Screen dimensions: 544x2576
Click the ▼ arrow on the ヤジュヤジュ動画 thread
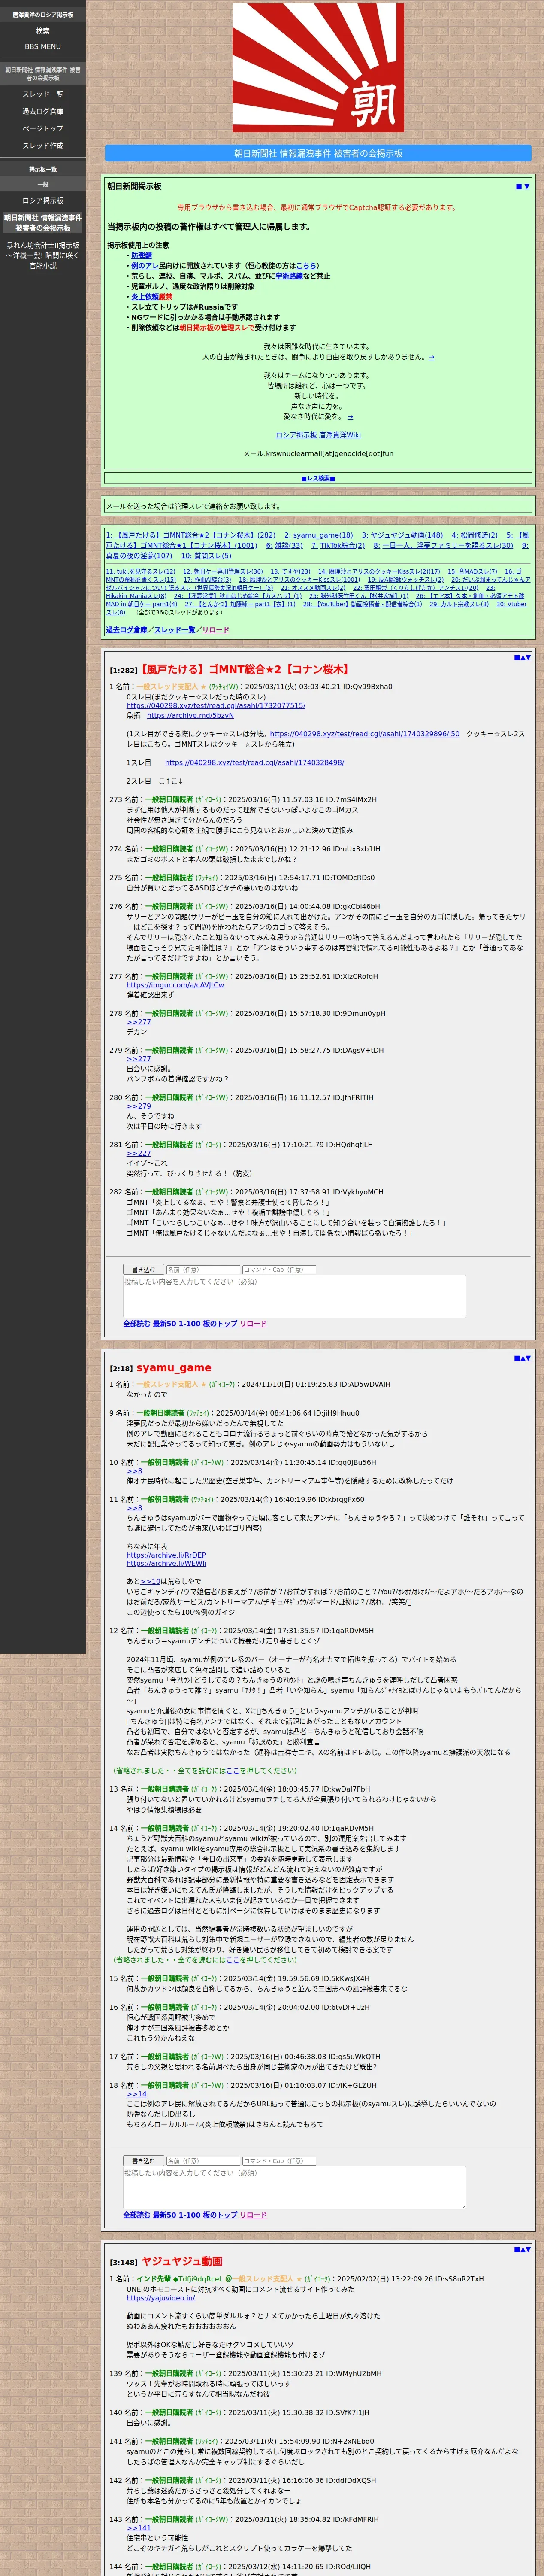(x=528, y=2249)
